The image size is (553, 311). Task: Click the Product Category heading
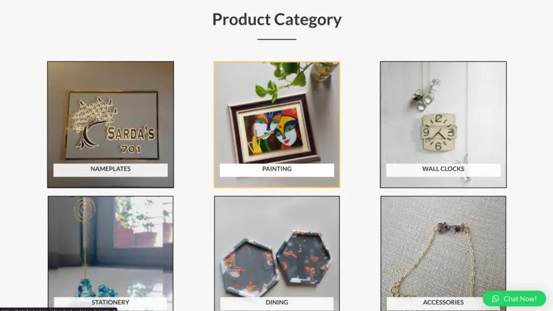click(277, 19)
